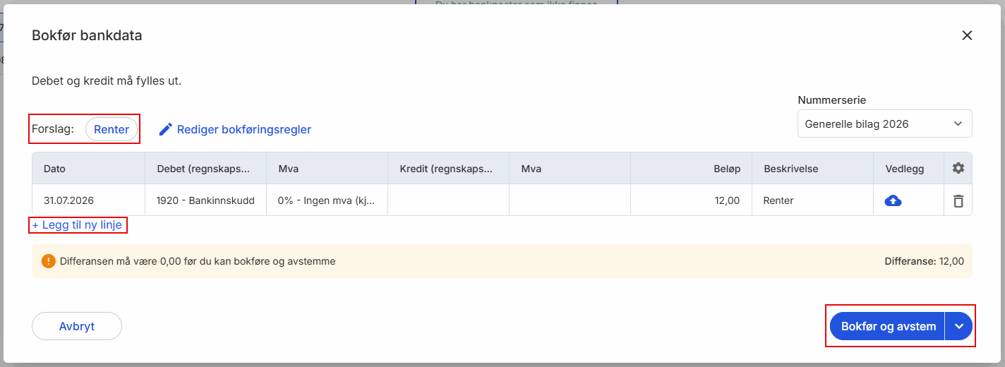
Task: Click the Dato column header
Action: click(x=88, y=169)
